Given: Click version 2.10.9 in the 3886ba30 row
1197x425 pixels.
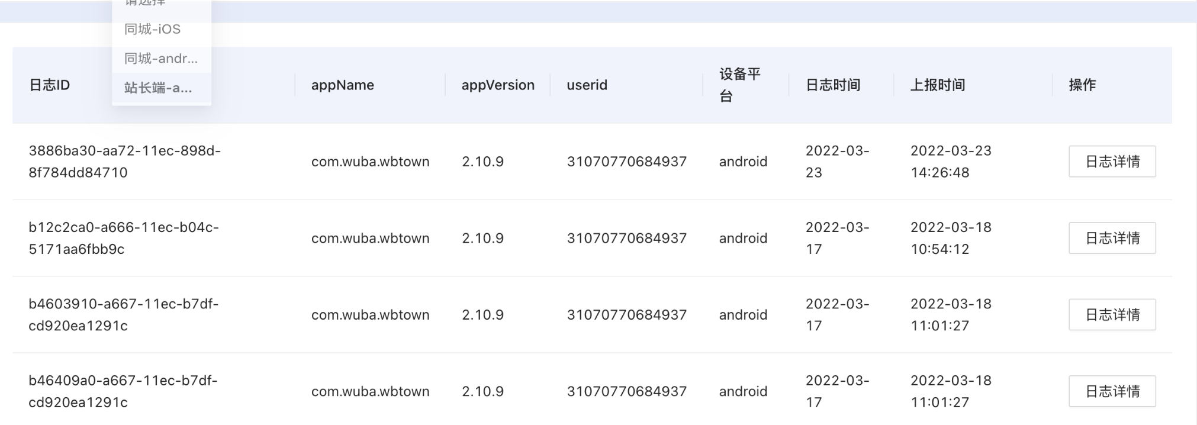Looking at the screenshot, I should point(482,162).
